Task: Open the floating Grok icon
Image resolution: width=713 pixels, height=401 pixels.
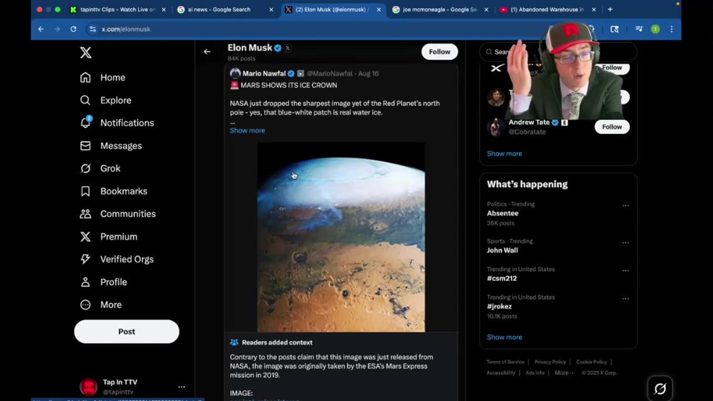Action: pos(660,389)
